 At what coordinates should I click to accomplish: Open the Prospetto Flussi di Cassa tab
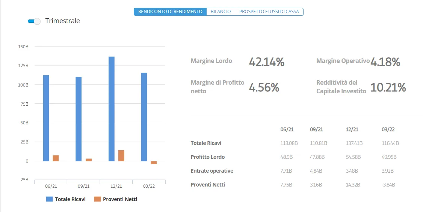tap(269, 12)
